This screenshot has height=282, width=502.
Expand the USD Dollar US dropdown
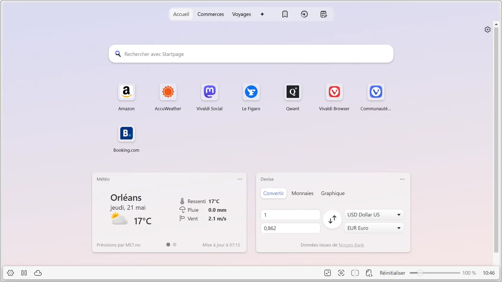(x=374, y=215)
